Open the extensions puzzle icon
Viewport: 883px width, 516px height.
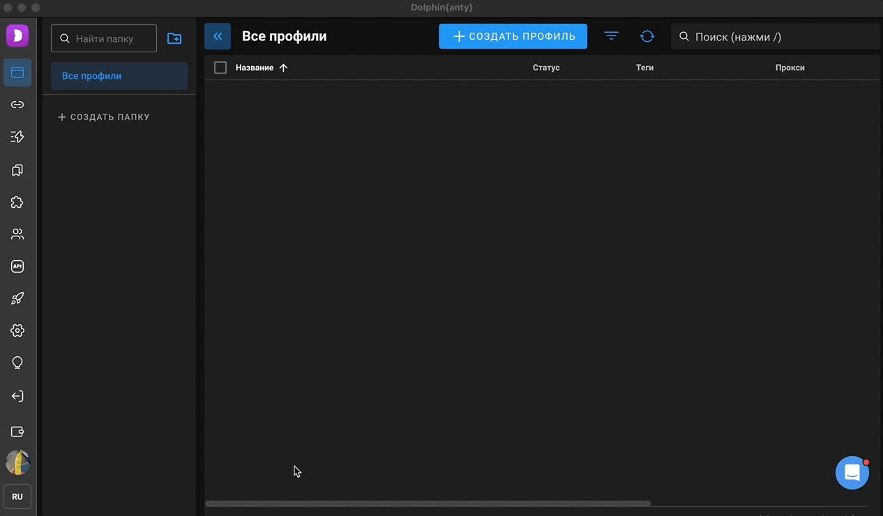coord(17,202)
